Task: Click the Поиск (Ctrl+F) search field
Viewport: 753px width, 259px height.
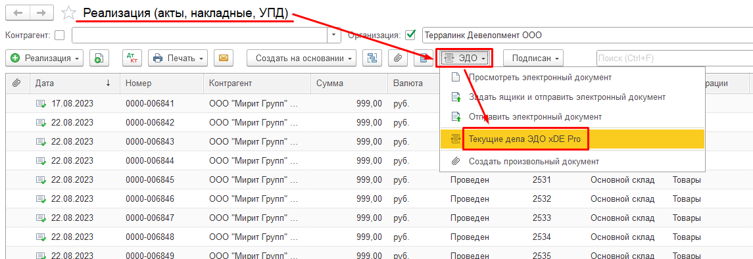Action: [x=674, y=58]
